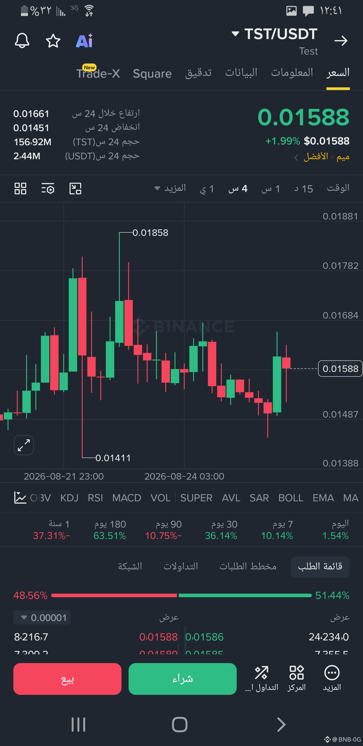Tap the 30 يوم 36.14% performance

click(x=221, y=530)
